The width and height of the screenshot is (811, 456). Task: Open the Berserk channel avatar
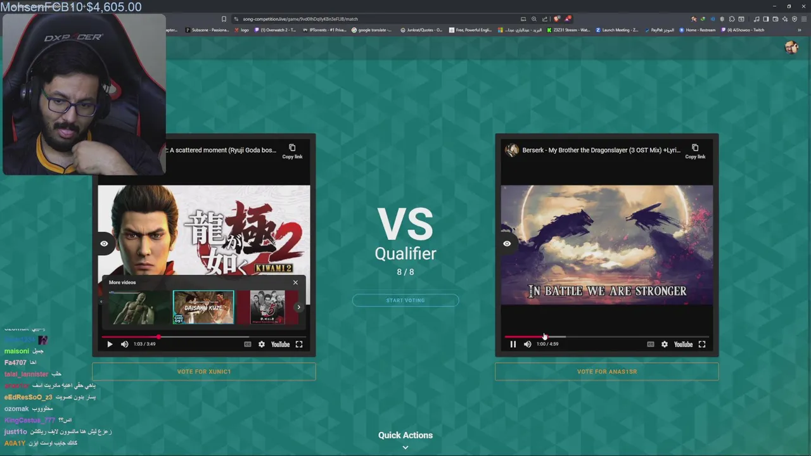pyautogui.click(x=512, y=150)
